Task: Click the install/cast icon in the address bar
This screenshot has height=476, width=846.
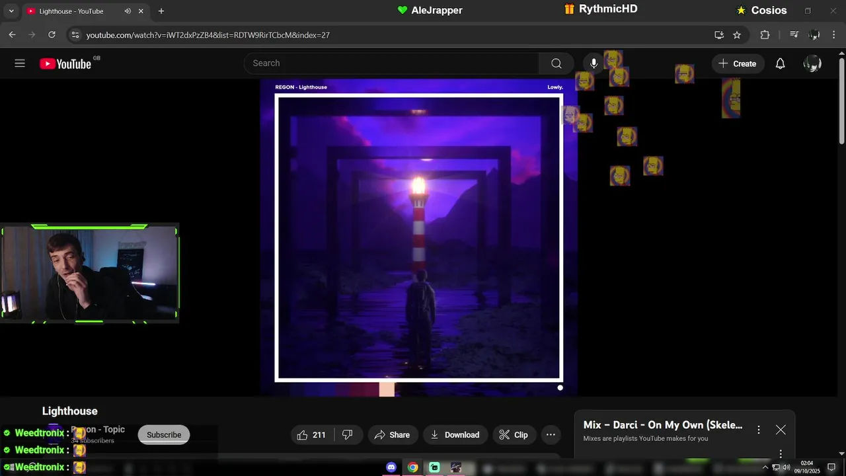Action: tap(718, 34)
